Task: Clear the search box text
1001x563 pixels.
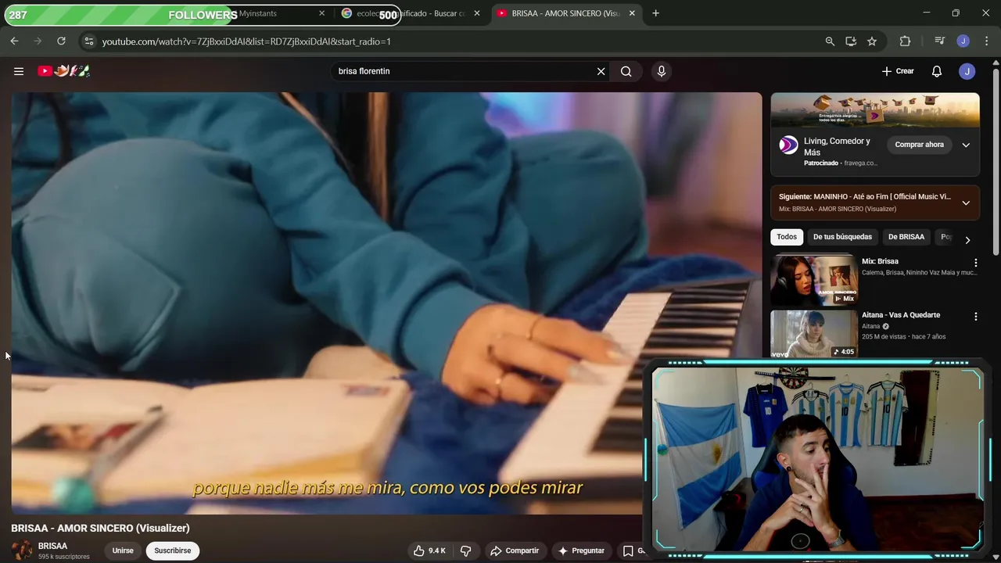Action: [601, 71]
